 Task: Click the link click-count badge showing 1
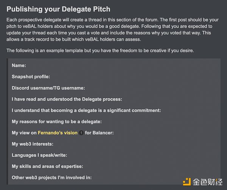click(x=81, y=133)
